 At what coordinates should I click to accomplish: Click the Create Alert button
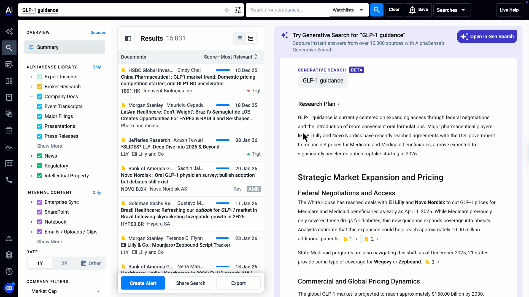click(143, 283)
